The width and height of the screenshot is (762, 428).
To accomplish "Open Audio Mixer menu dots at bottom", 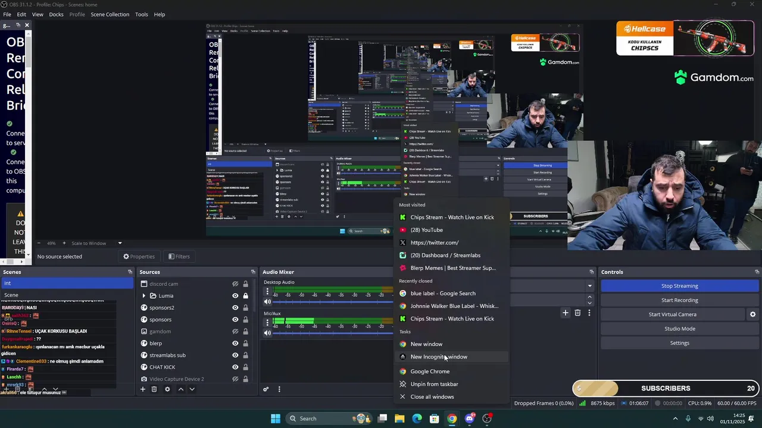I will pyautogui.click(x=279, y=389).
